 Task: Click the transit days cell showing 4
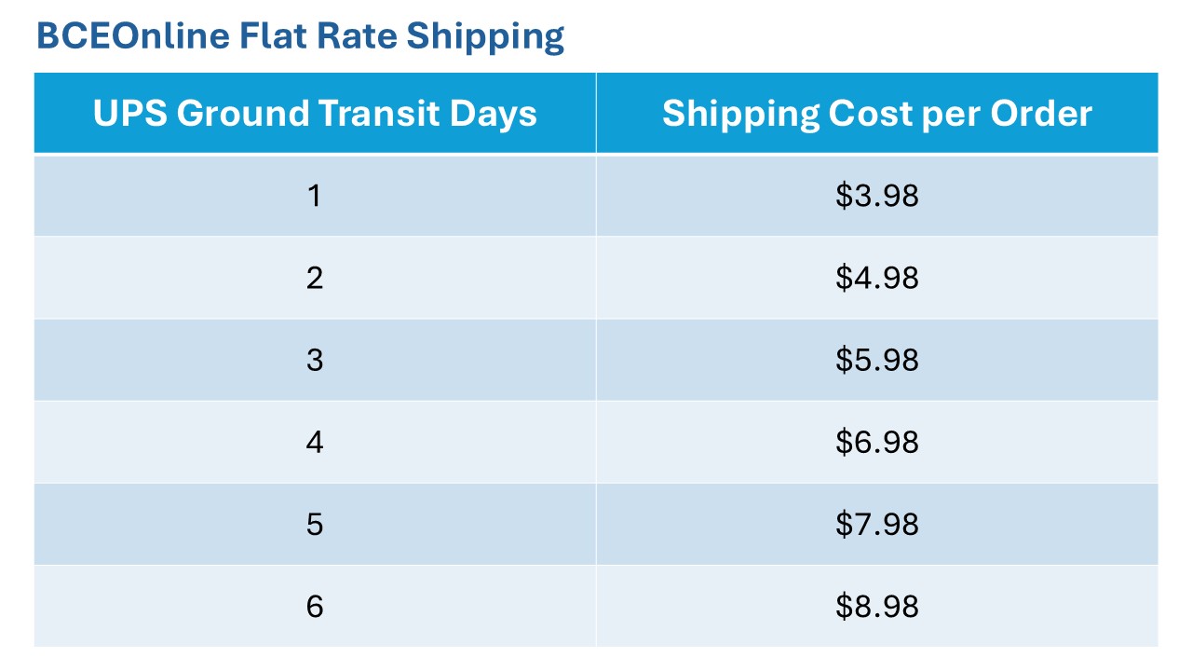pyautogui.click(x=315, y=442)
